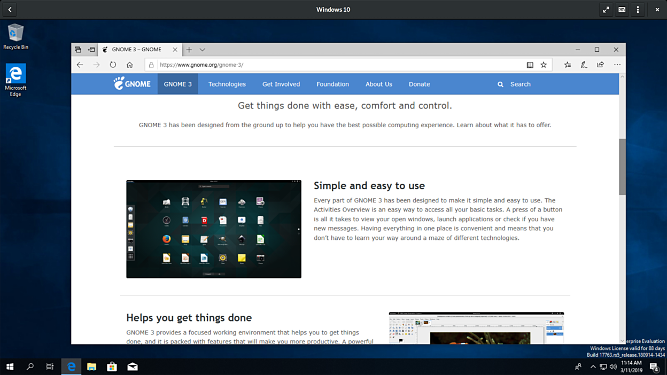Viewport: 667px width, 375px height.
Task: Open Edge Settings and more menu
Action: coord(617,65)
